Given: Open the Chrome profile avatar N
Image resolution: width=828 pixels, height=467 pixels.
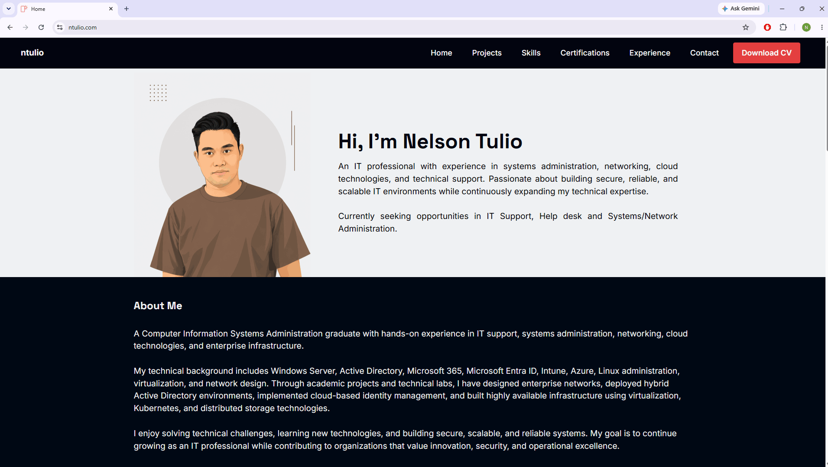Looking at the screenshot, I should click(x=806, y=27).
